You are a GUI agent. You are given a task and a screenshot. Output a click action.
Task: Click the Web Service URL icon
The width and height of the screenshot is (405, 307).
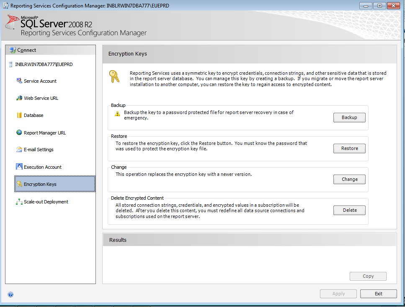19,98
